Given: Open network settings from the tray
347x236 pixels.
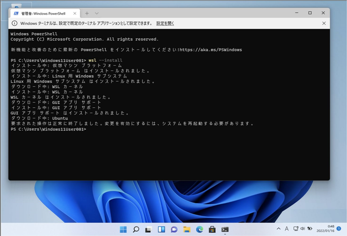Looking at the screenshot, I should click(x=296, y=228).
